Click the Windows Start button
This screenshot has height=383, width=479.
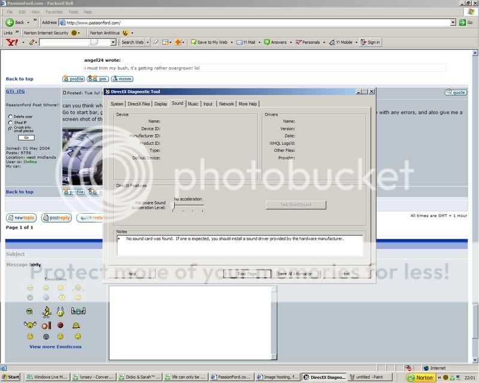point(11,377)
